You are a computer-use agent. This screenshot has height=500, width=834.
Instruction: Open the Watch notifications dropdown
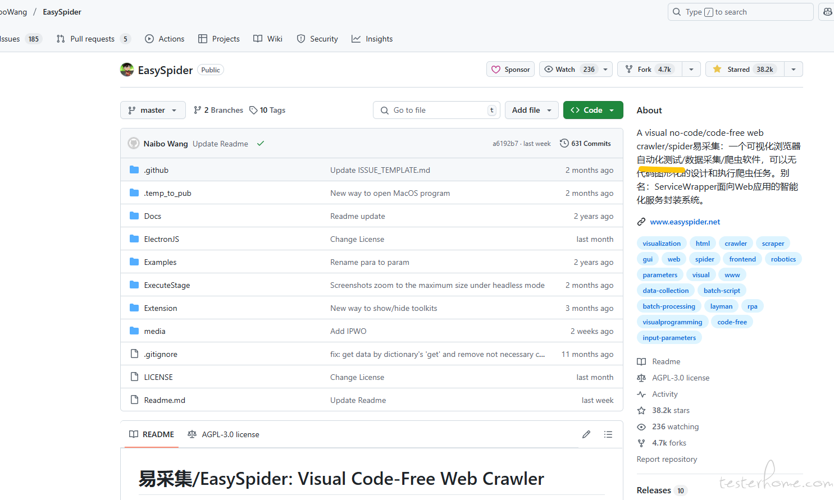(605, 70)
